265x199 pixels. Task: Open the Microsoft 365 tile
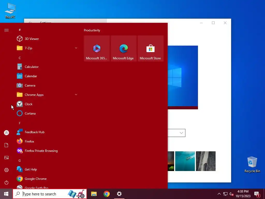pos(97,48)
